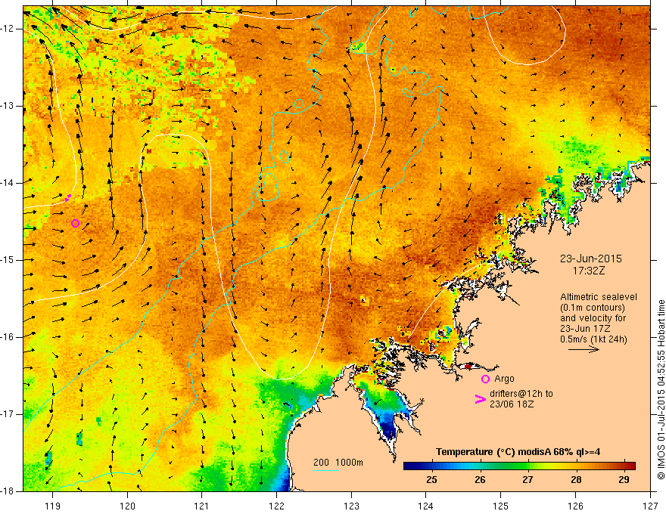Click the '119' longitude axis label
Screen dimensions: 666x514
click(x=53, y=506)
